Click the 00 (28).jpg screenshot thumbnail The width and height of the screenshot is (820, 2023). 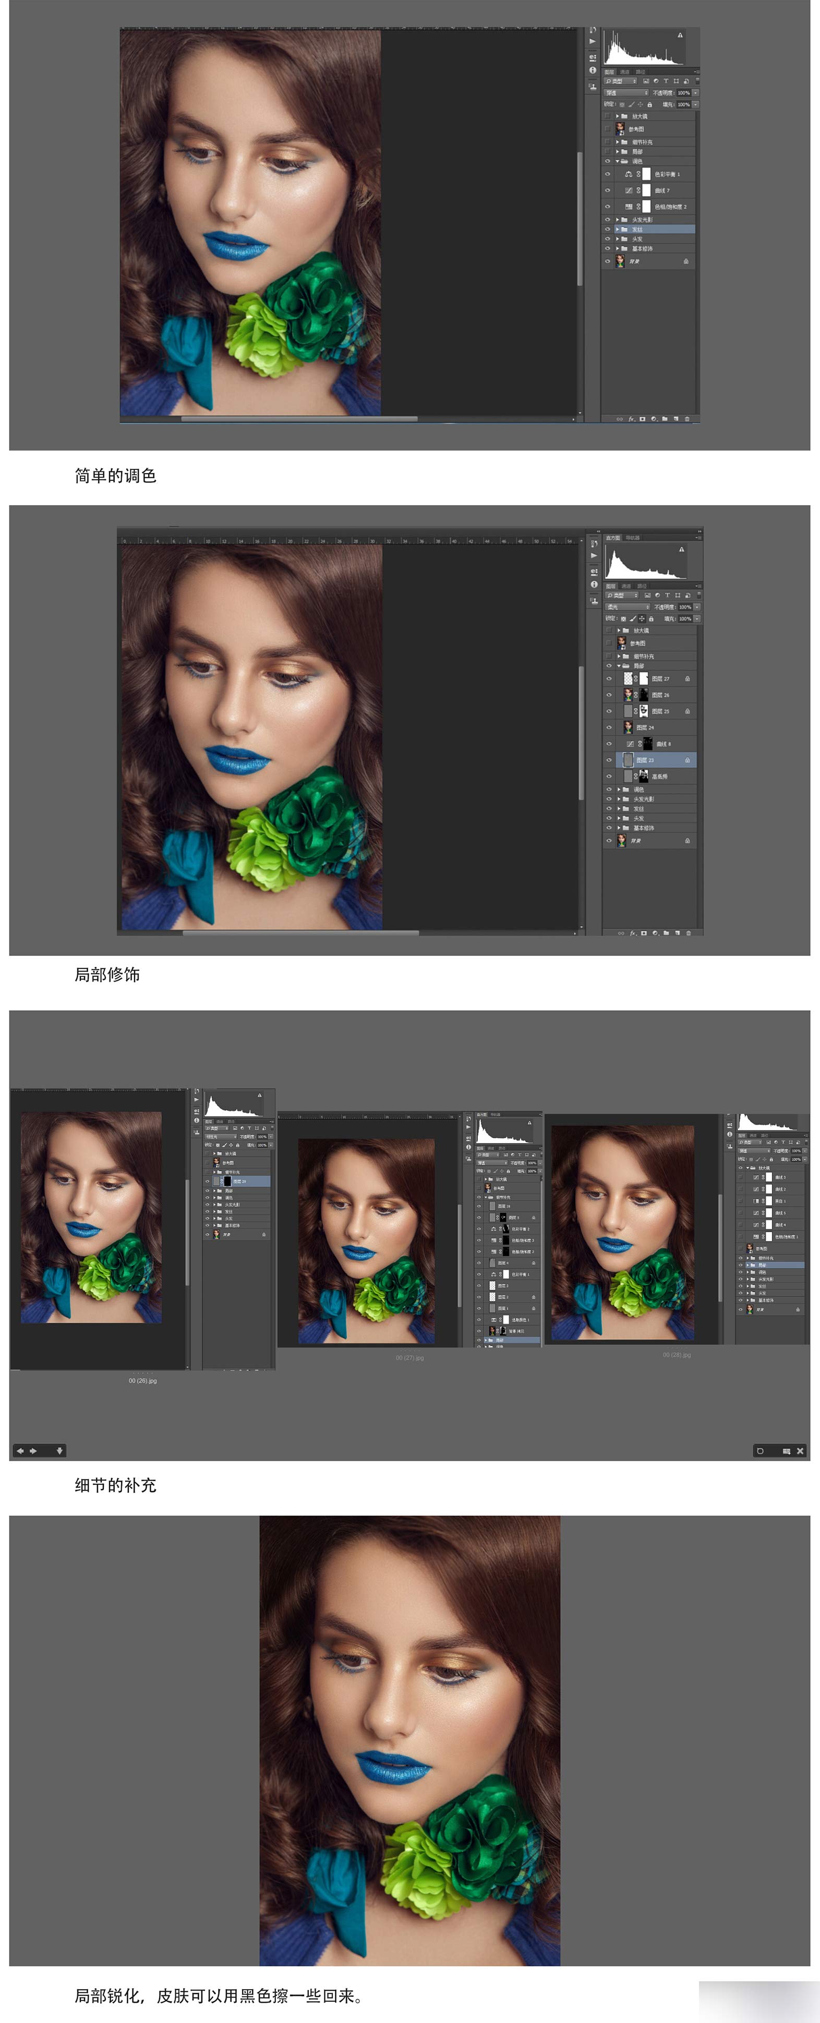[677, 1228]
